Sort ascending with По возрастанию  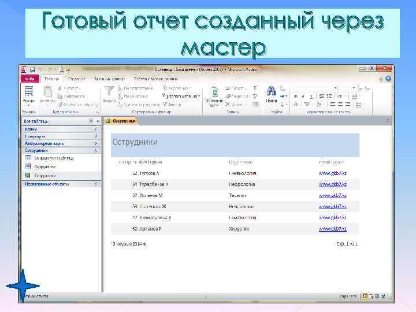136,88
